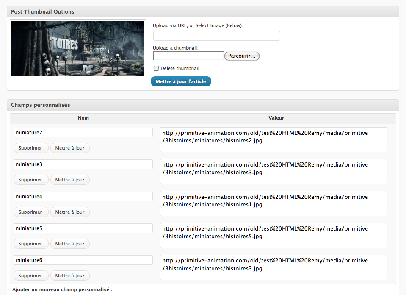Click the miniature4 name field
This screenshot has height=295, width=406.
coord(83,197)
